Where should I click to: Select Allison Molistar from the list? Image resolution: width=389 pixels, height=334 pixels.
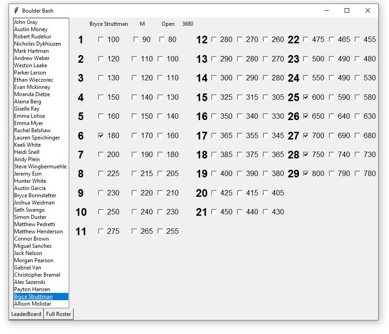[x=33, y=304]
